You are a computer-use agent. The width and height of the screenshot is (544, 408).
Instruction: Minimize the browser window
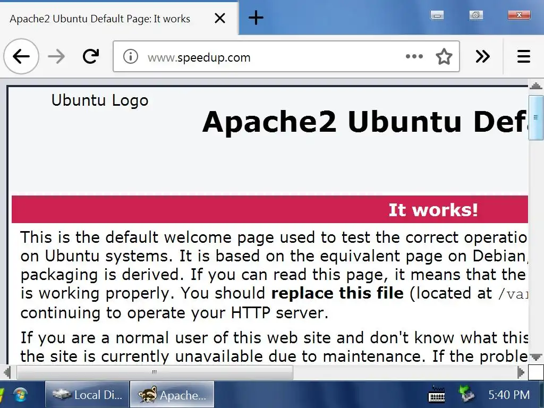click(x=437, y=15)
